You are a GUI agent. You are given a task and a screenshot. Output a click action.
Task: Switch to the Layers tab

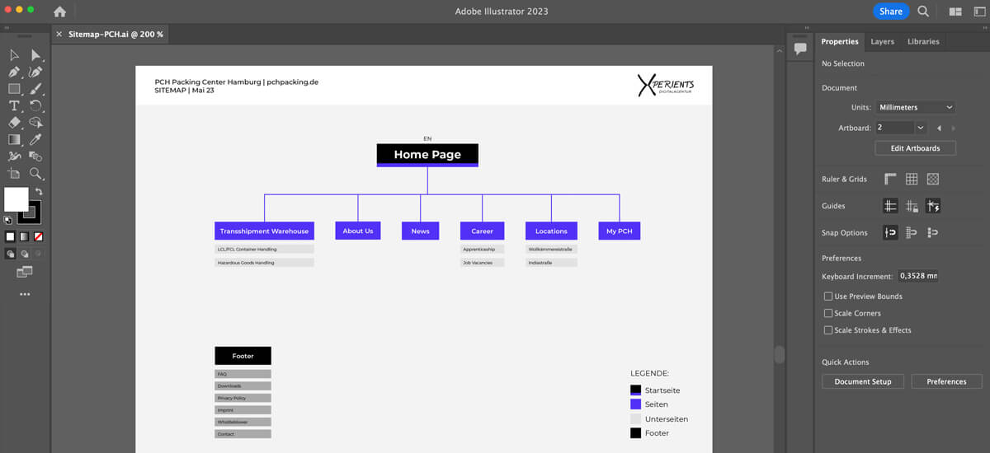(882, 41)
